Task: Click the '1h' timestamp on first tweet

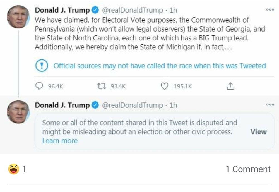Action: coord(173,11)
